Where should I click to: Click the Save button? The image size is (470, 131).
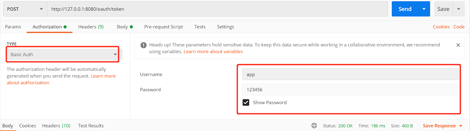(443, 9)
